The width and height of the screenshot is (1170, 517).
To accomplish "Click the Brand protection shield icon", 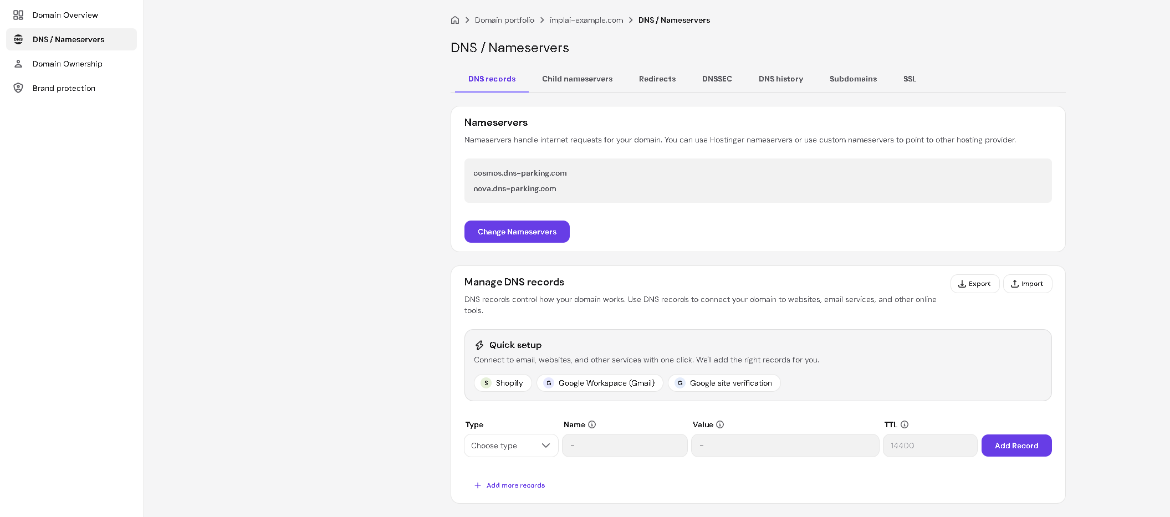I will click(x=18, y=88).
